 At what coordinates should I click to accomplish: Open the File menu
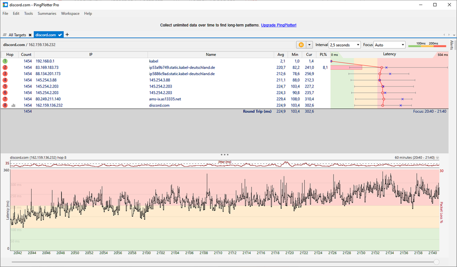point(5,13)
